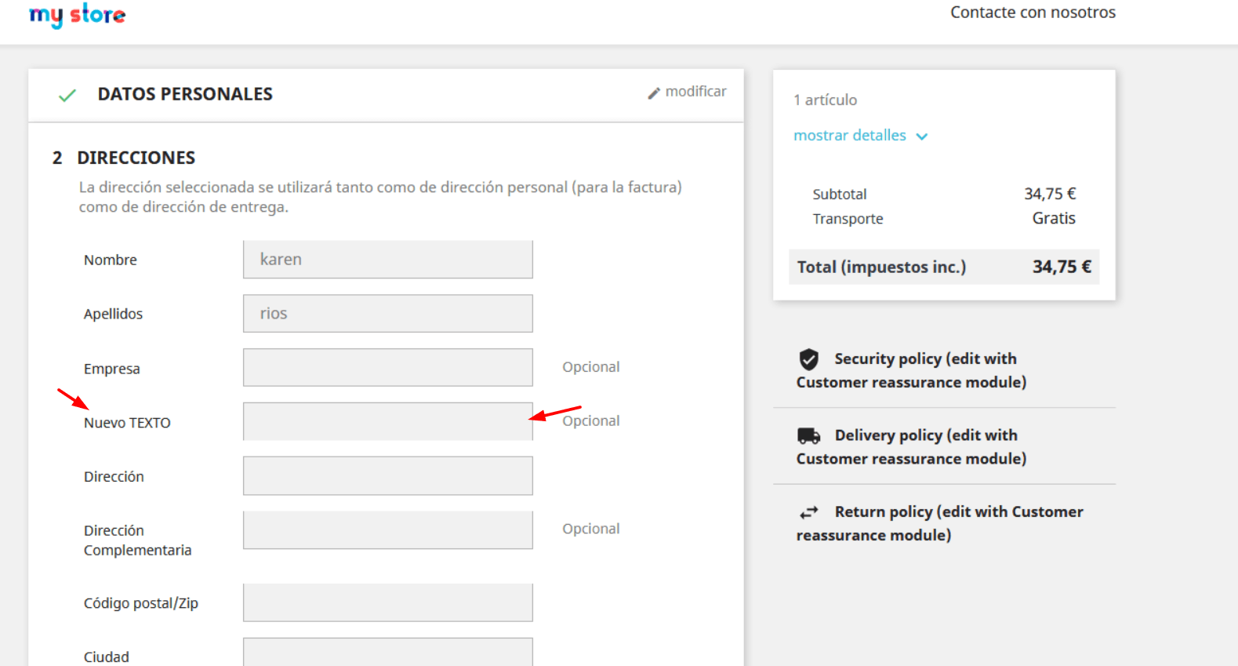The height and width of the screenshot is (666, 1238).
Task: Focus the Apellidos field containing rios
Action: point(388,314)
